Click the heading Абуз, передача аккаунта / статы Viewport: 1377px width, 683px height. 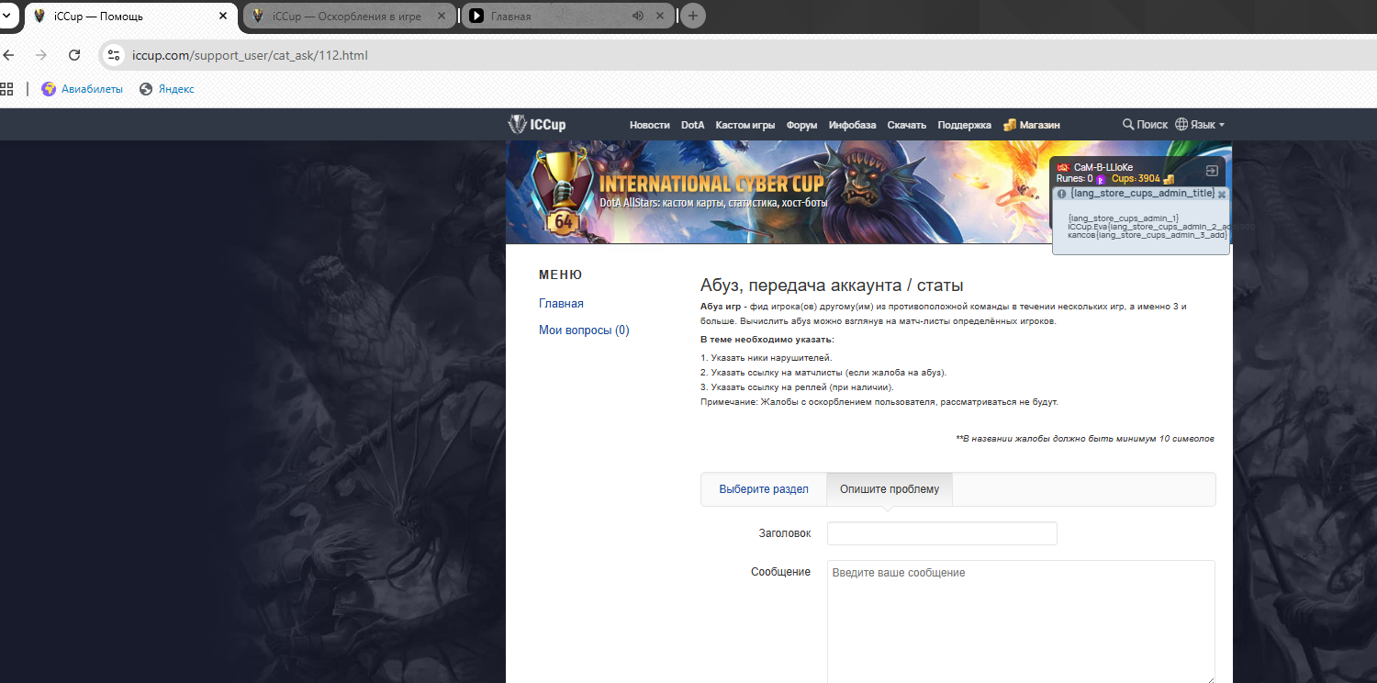pos(832,286)
